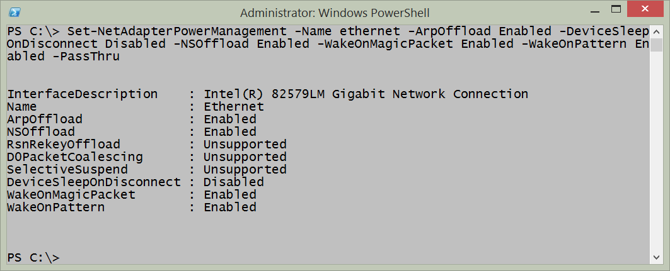The height and width of the screenshot is (271, 670).
Task: Click the RsnRekeyOffload Unsupported value
Action: (x=245, y=145)
